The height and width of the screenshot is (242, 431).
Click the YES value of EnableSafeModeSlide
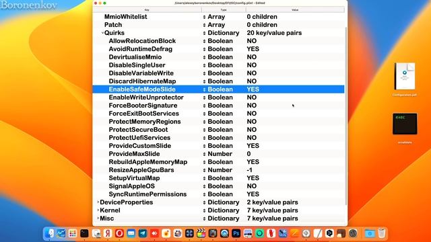point(253,89)
